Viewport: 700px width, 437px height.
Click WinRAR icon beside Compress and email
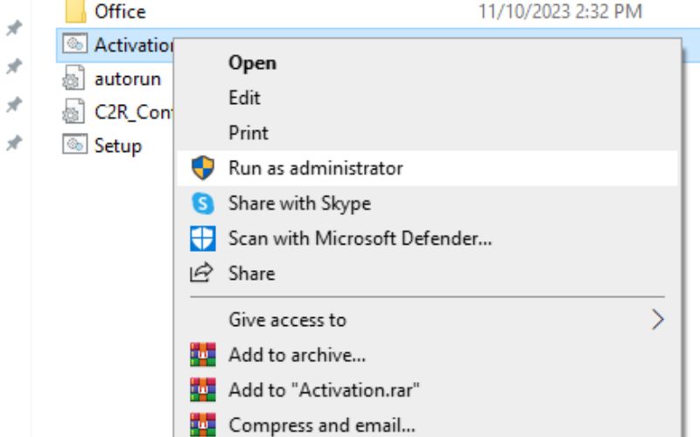[203, 425]
